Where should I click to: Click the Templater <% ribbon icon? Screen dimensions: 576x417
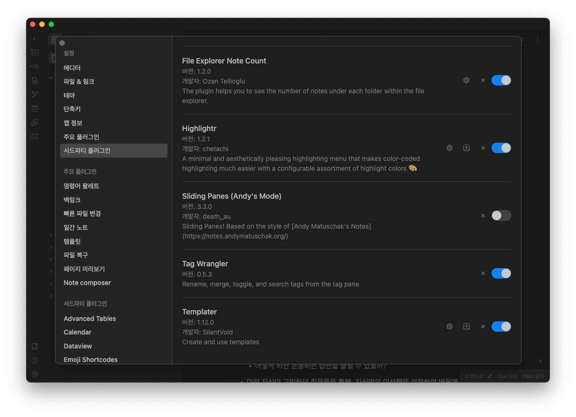(35, 66)
